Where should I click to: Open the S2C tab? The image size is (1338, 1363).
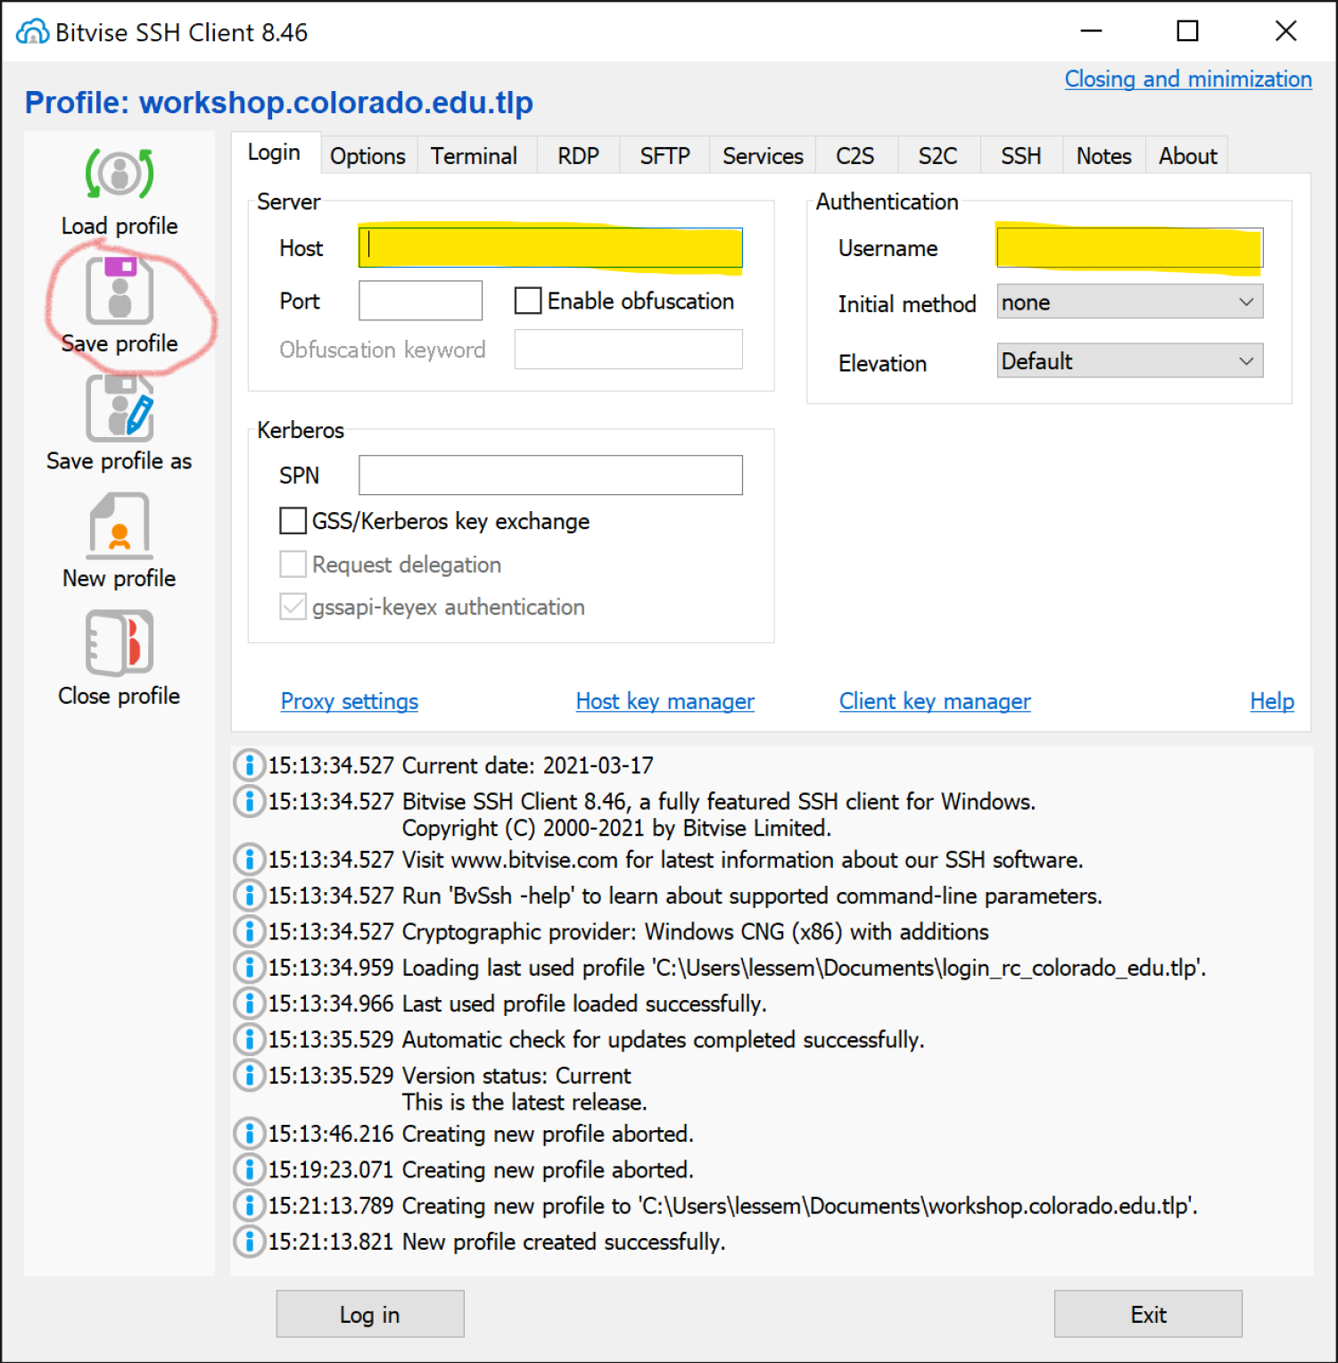tap(937, 156)
